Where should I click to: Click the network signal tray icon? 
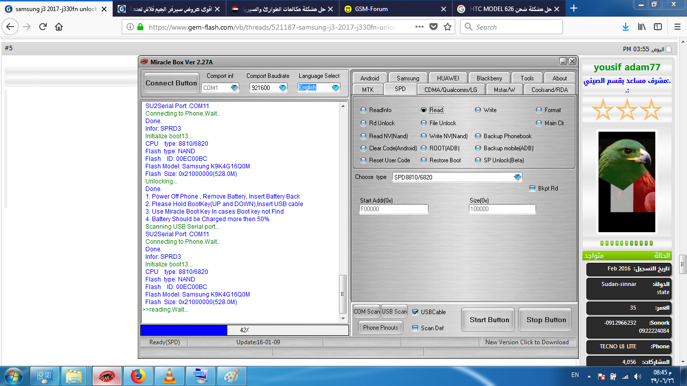coord(625,376)
